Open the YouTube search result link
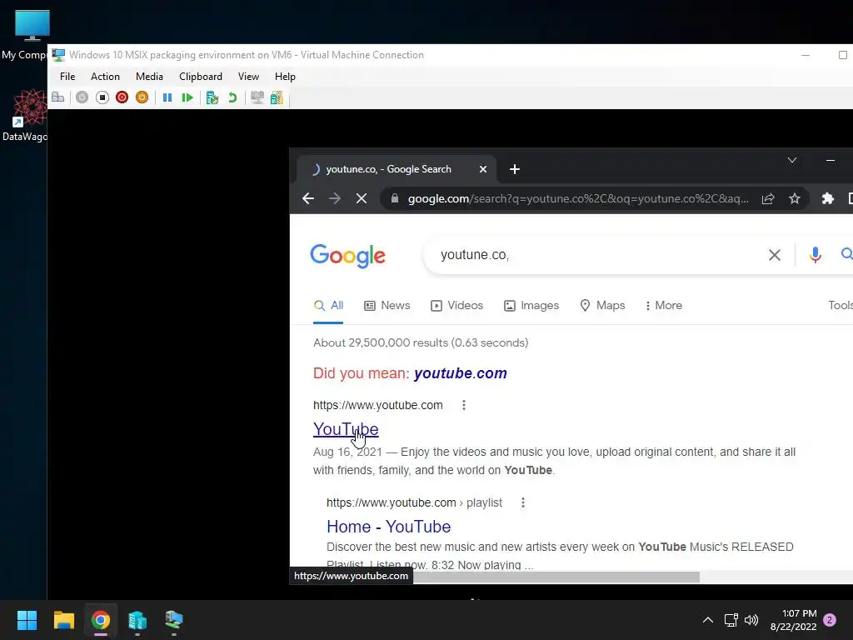 (x=346, y=429)
